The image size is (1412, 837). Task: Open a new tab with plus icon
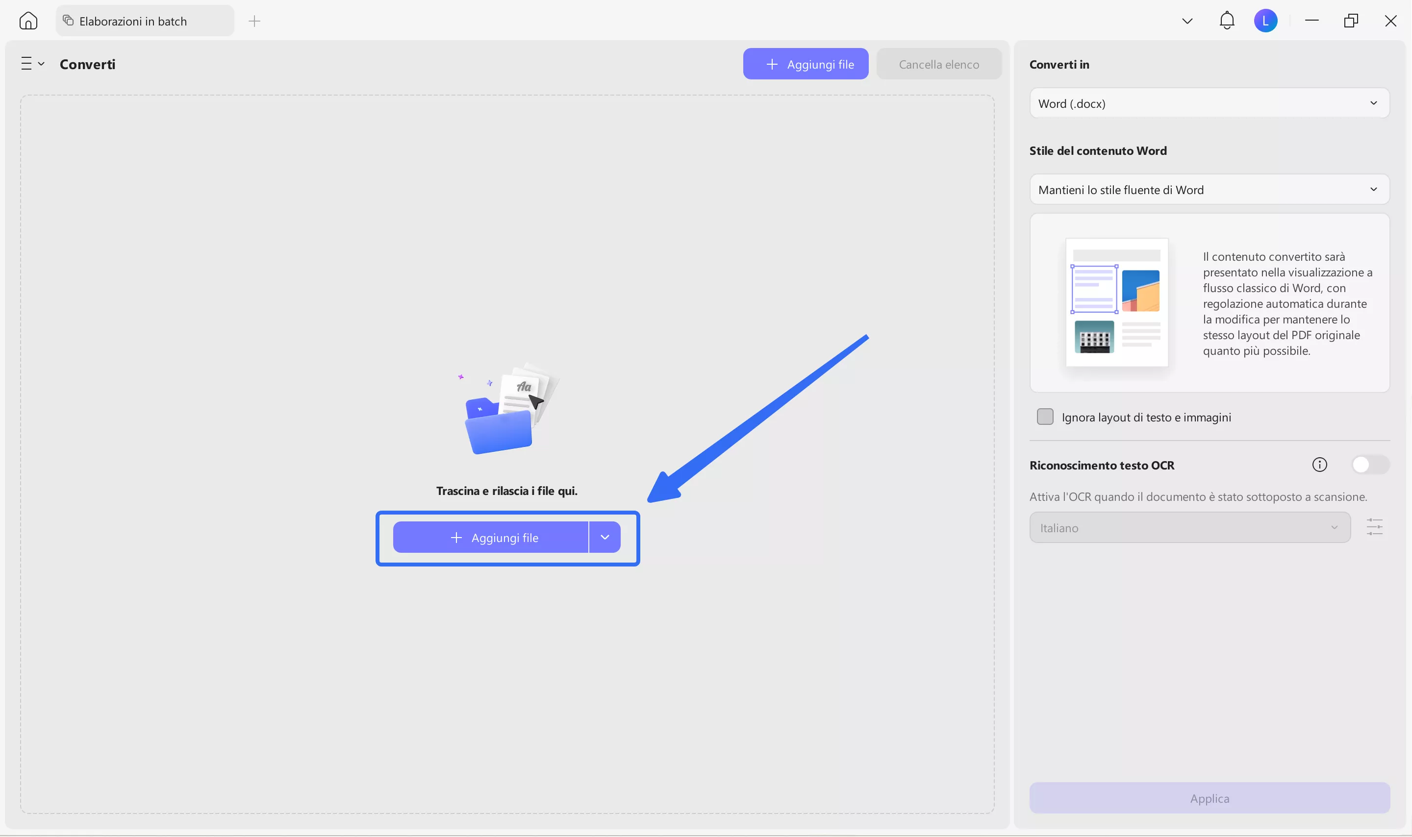(254, 22)
